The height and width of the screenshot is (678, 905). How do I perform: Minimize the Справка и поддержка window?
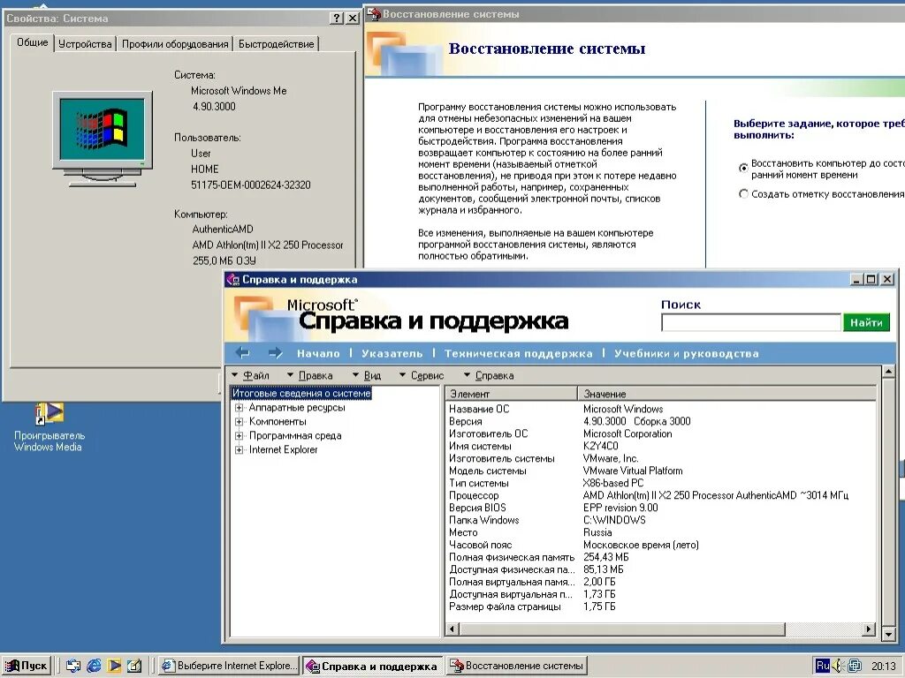(857, 280)
